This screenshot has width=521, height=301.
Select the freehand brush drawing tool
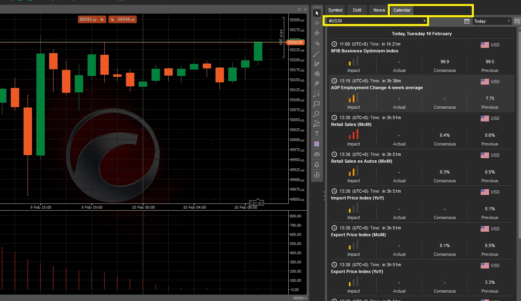tap(317, 64)
